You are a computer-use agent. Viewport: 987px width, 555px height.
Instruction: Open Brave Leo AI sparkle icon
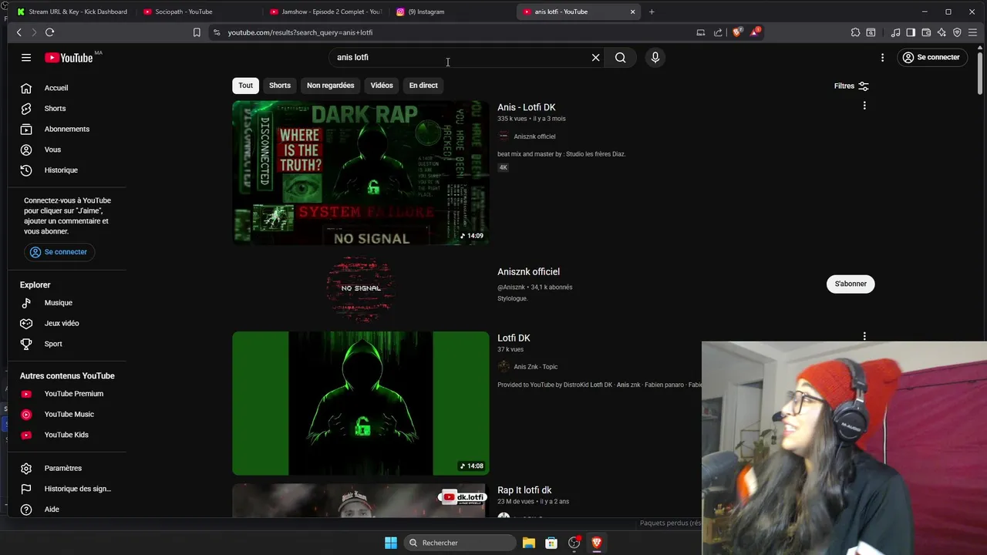[x=942, y=32]
